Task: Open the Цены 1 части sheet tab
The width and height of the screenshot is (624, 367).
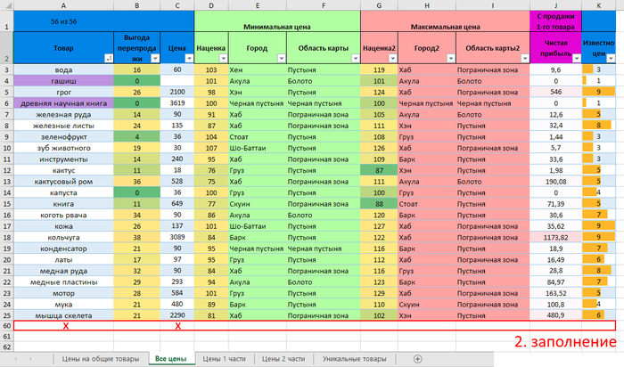Action: pyautogui.click(x=224, y=358)
